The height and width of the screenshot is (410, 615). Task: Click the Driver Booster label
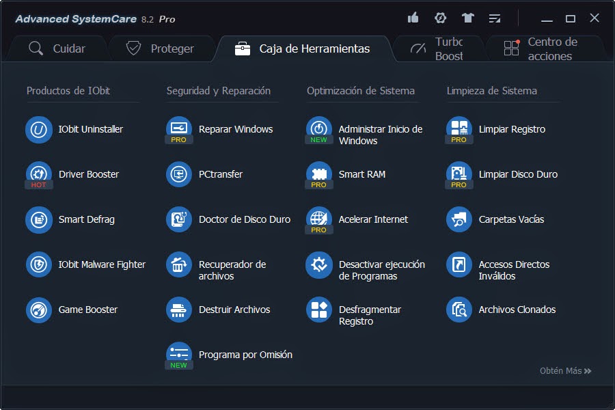[x=89, y=175]
